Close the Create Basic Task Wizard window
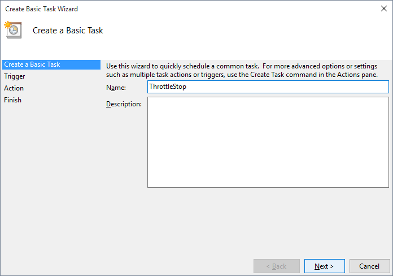The width and height of the screenshot is (393, 276). tap(384, 8)
